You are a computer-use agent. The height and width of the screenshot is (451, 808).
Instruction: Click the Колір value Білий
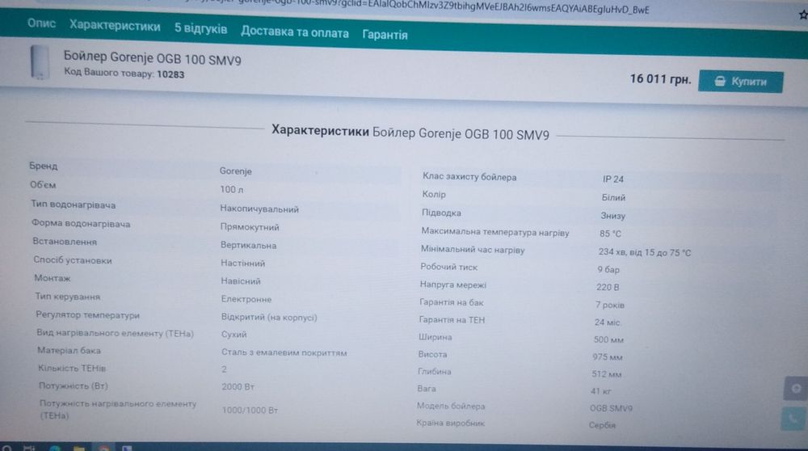613,197
